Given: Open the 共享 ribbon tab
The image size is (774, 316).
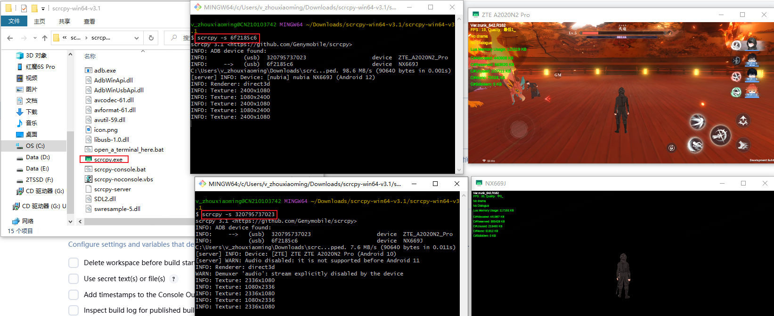Looking at the screenshot, I should [65, 21].
